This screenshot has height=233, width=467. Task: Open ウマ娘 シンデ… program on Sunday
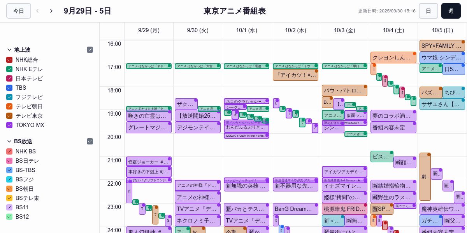442,57
